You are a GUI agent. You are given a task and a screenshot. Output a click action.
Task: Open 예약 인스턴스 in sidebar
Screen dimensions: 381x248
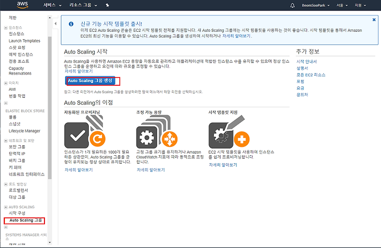tap(21, 54)
